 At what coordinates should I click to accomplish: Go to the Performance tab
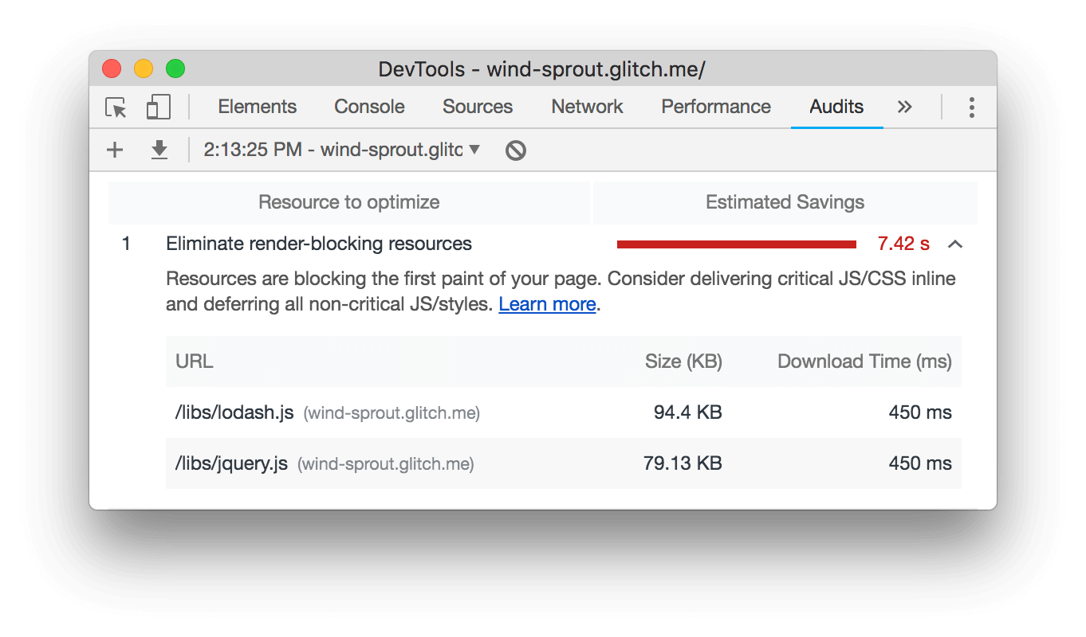coord(716,107)
